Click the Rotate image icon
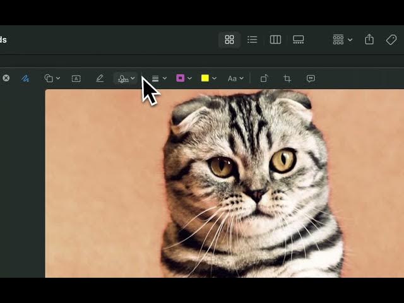This screenshot has height=303, width=404. (264, 78)
